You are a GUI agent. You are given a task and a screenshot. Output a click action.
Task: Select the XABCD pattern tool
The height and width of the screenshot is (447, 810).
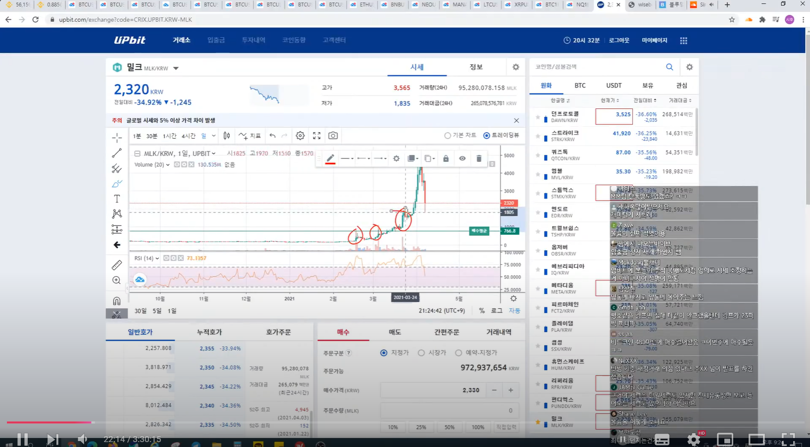click(117, 214)
